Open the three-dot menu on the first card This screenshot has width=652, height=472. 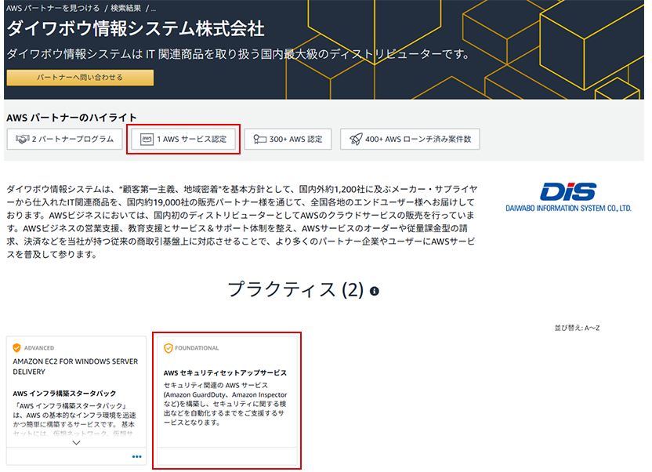click(137, 456)
